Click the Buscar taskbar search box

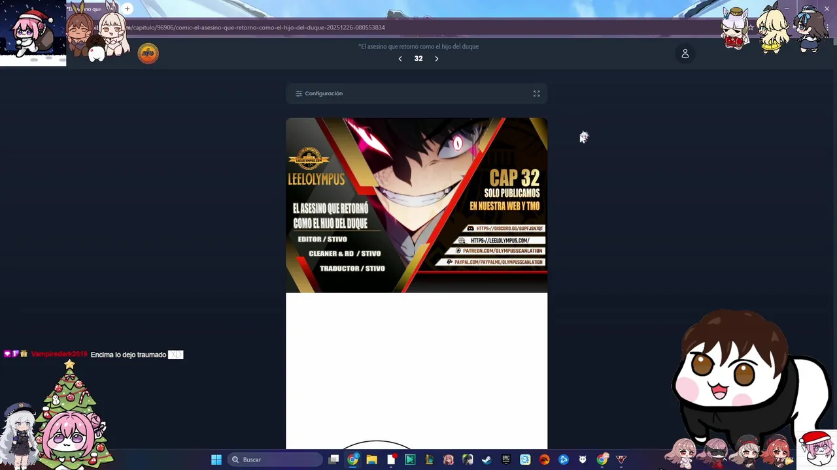[x=275, y=460]
